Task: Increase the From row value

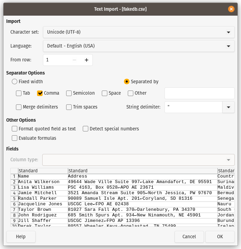Action: point(87,60)
